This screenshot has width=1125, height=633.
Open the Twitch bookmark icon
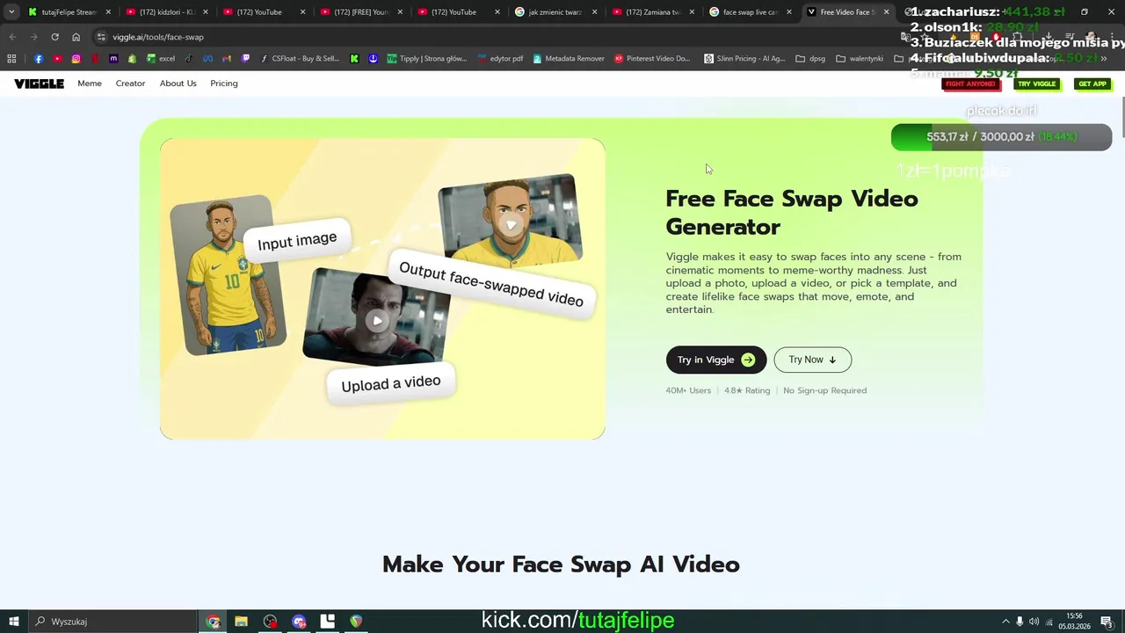(x=245, y=59)
